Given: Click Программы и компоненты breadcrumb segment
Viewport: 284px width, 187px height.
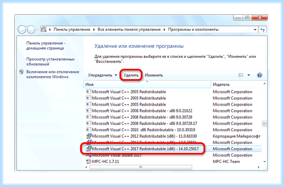Looking at the screenshot, I should (193, 29).
